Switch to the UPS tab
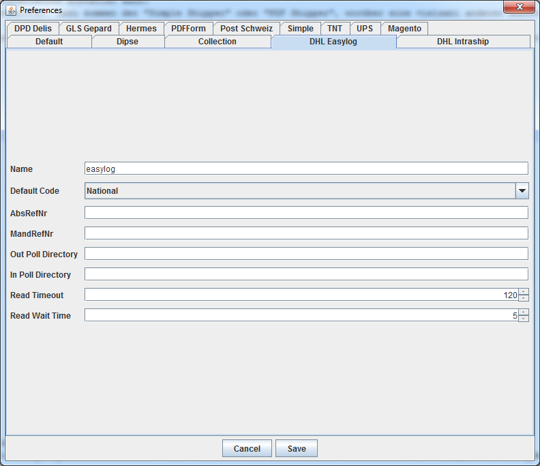Viewport: 540px width, 466px height. coord(365,28)
